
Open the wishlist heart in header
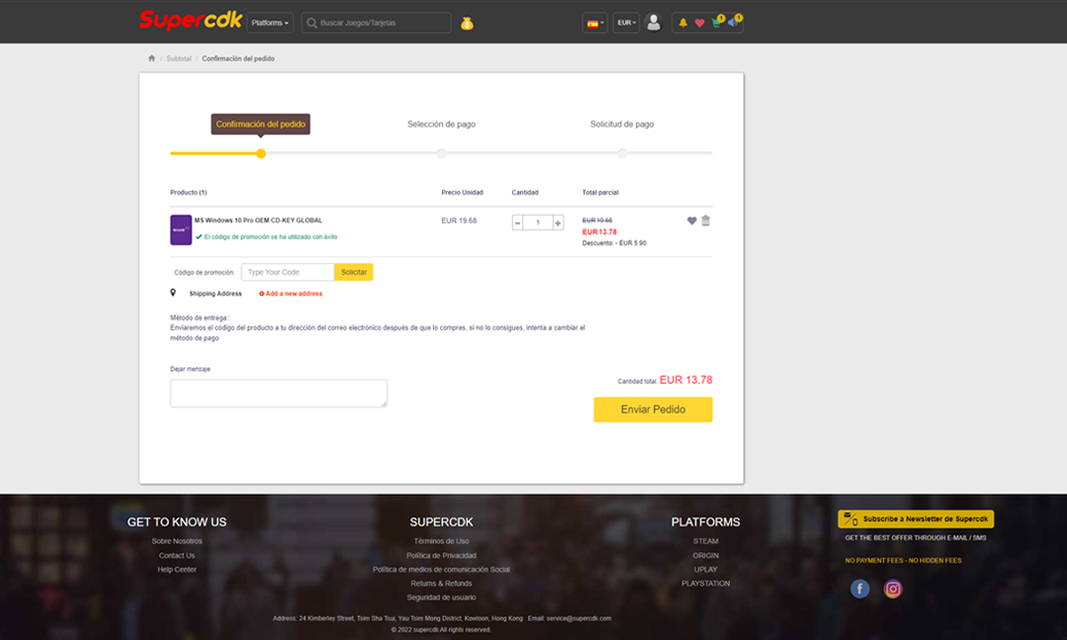tap(699, 23)
